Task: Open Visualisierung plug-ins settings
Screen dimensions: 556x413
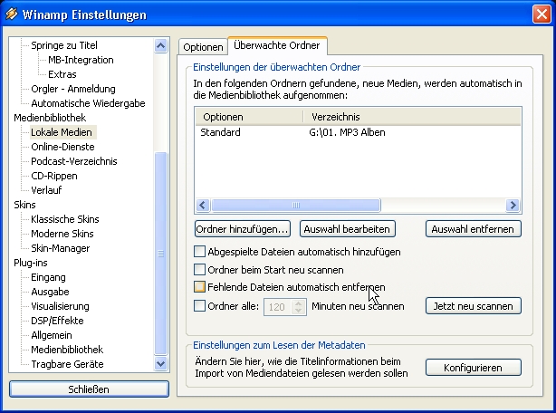Action: point(61,306)
